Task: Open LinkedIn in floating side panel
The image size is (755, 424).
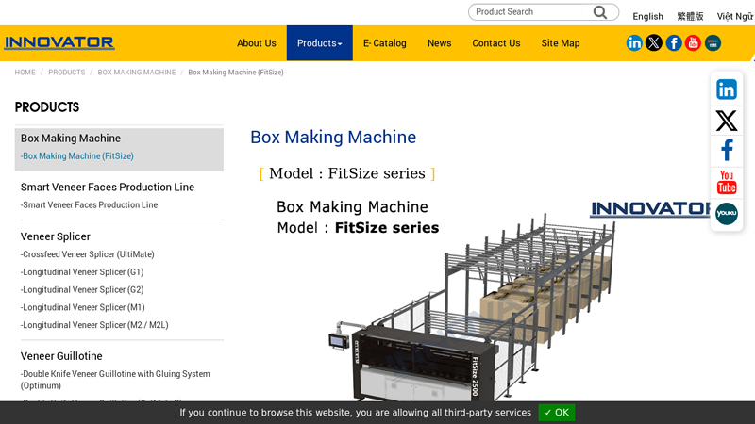Action: pos(727,90)
